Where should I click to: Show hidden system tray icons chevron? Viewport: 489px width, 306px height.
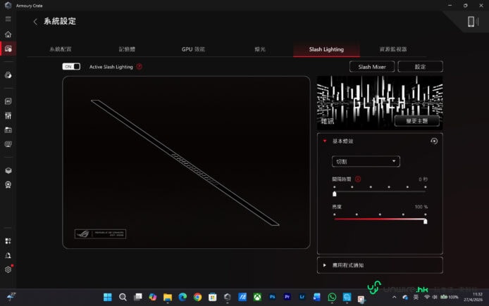coord(394,298)
